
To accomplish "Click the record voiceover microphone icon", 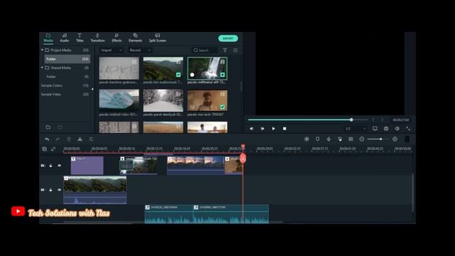I will point(328,139).
